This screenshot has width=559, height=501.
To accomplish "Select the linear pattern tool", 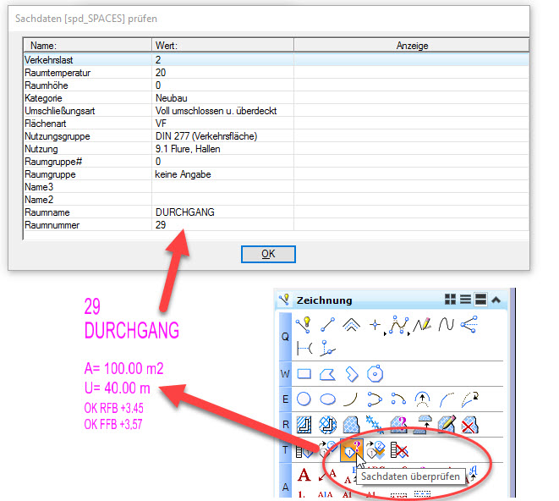I will click(375, 425).
